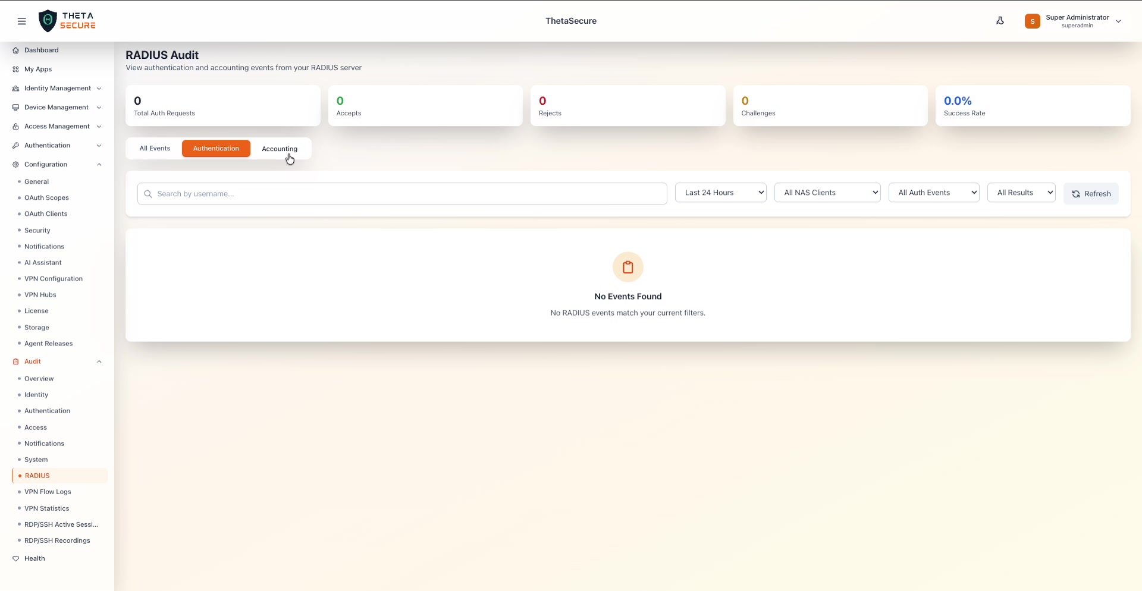This screenshot has height=591, width=1142.
Task: Open the Dashboard via its home icon
Action: (15, 50)
